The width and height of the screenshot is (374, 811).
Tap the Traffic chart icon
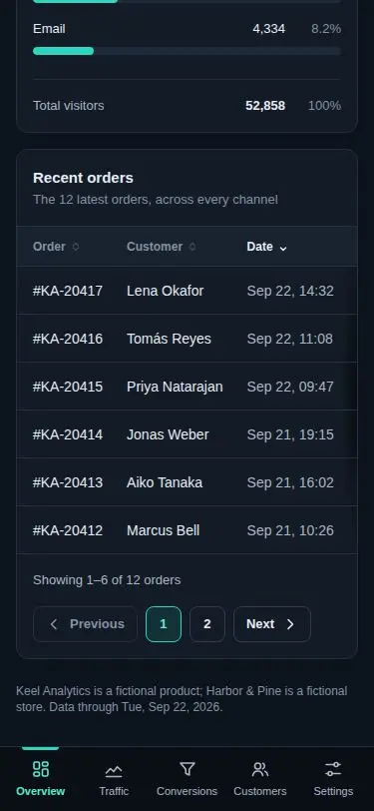114,771
